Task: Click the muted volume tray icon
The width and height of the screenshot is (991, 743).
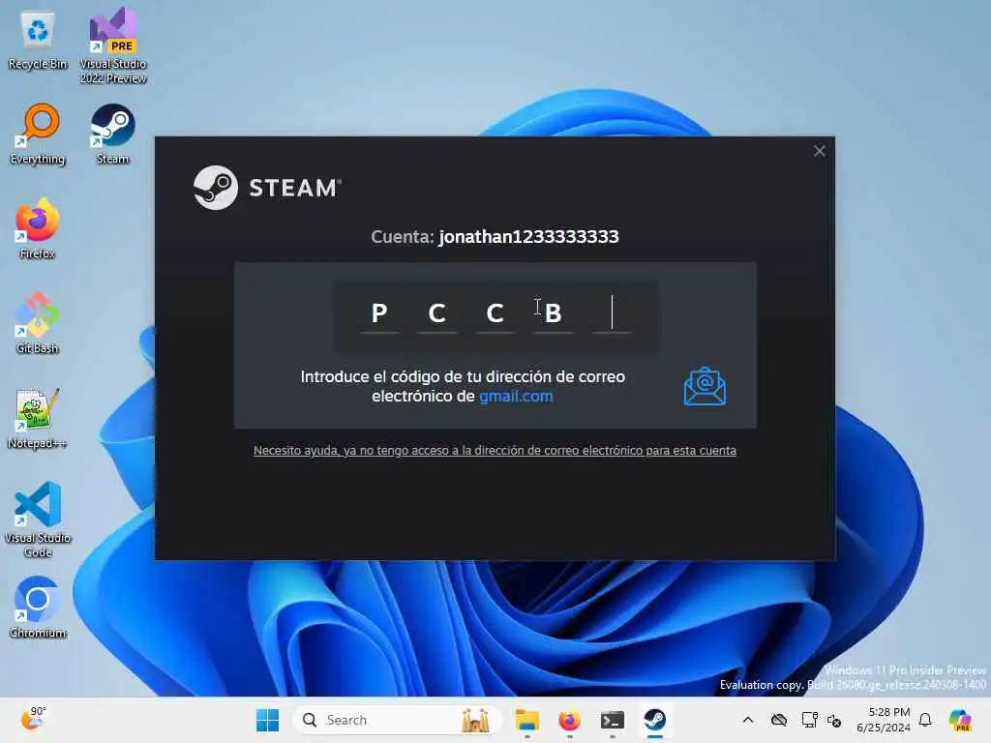Action: (834, 720)
